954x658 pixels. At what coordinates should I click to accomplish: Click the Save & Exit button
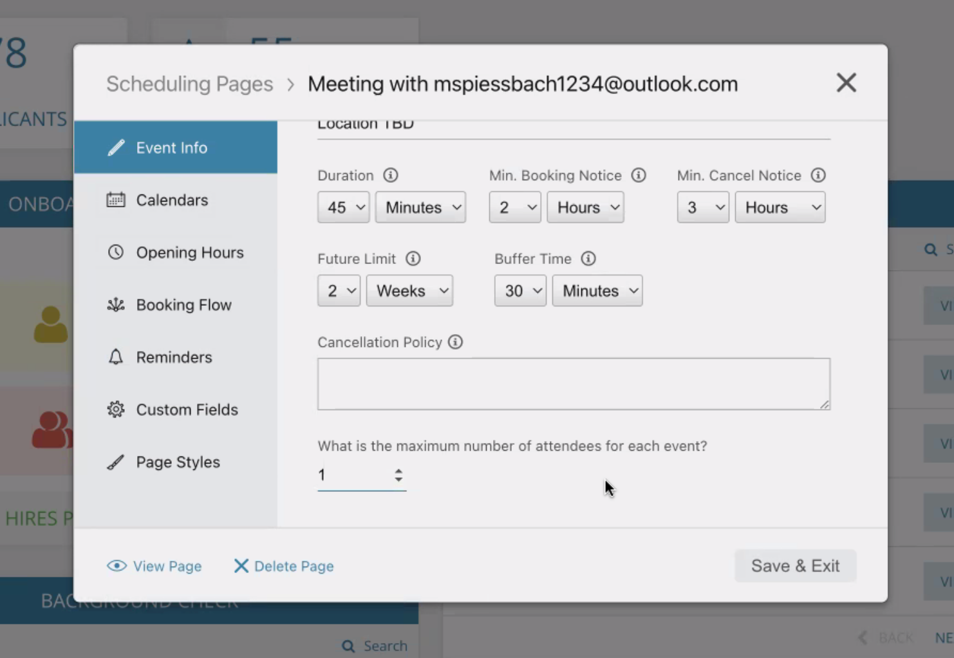point(796,566)
